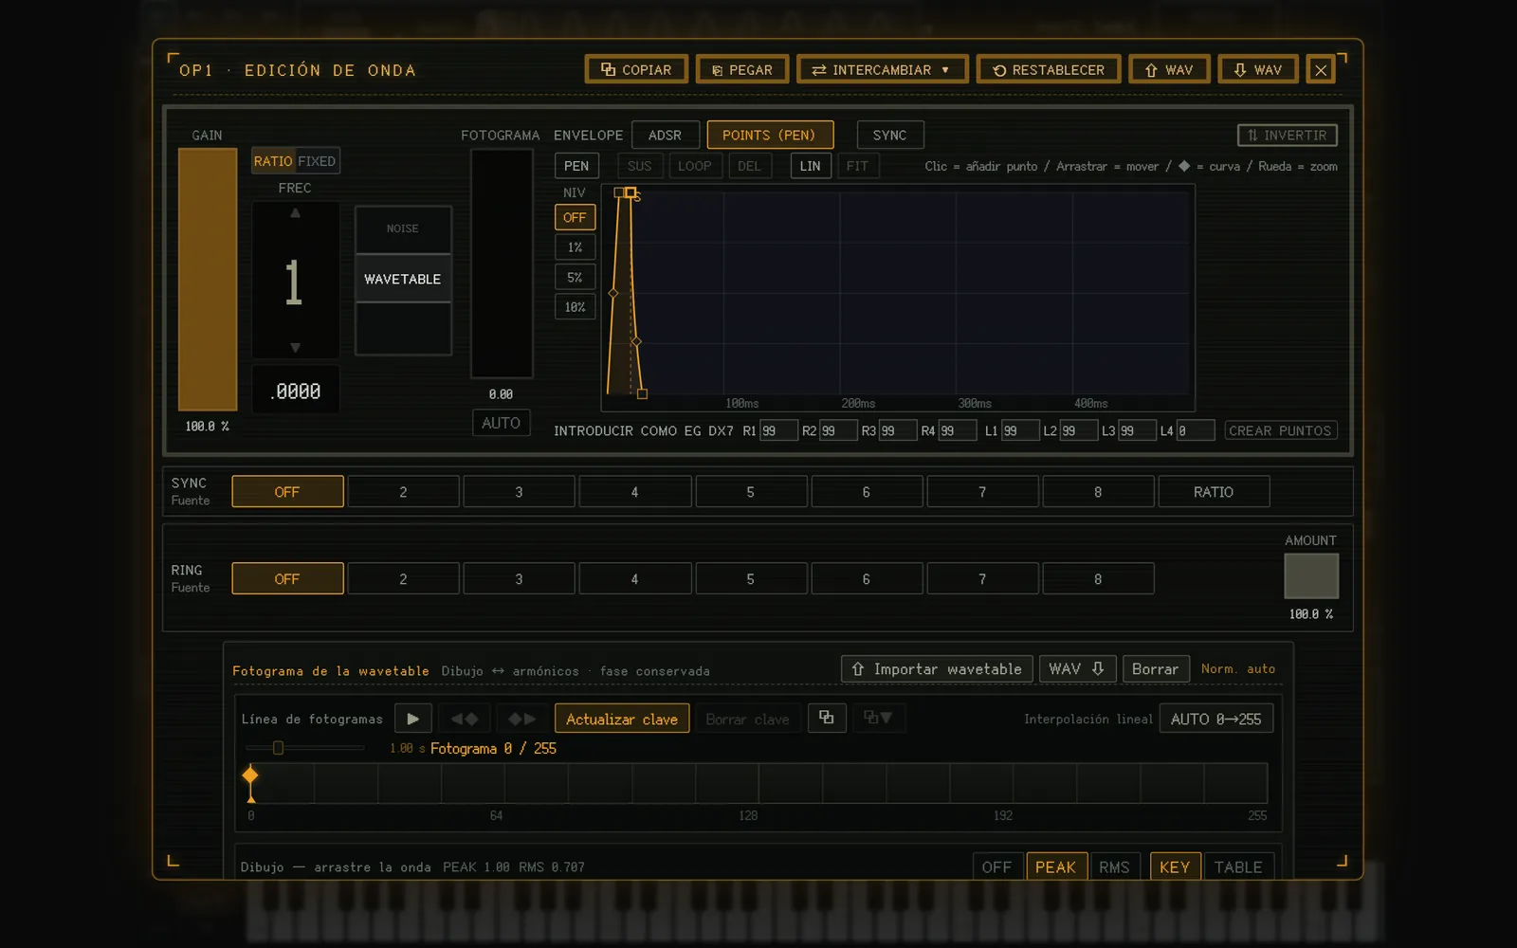Switch to the POINTS (PEN) envelope tab
This screenshot has width=1517, height=948.
pos(769,136)
